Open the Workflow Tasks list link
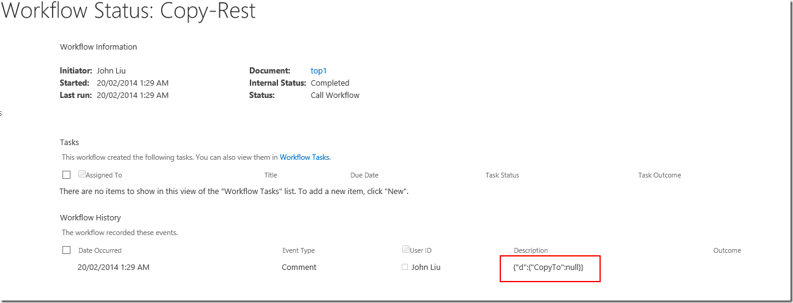This screenshot has width=793, height=303. tap(305, 157)
